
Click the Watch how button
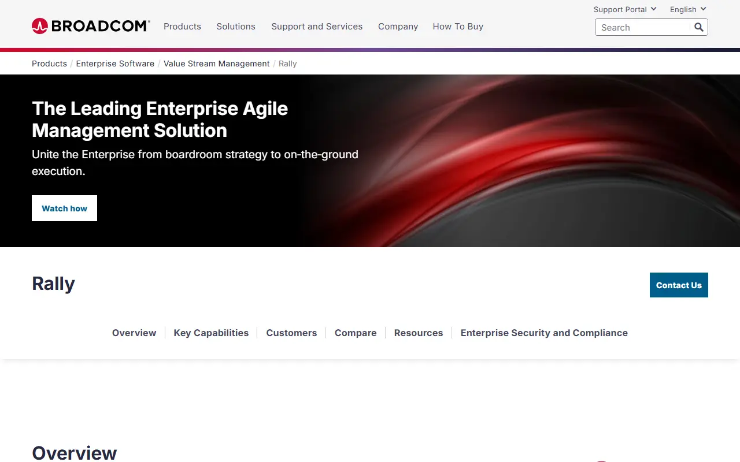click(x=64, y=208)
